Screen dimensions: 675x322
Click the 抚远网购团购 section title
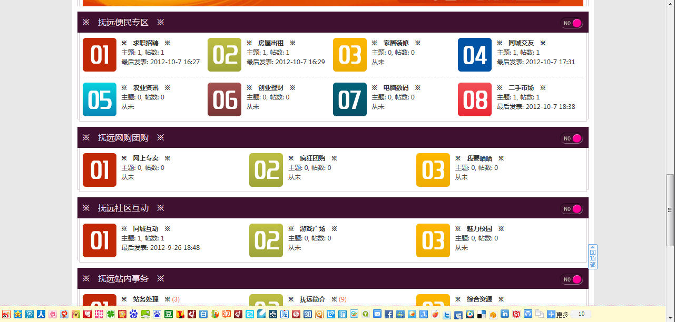point(123,138)
